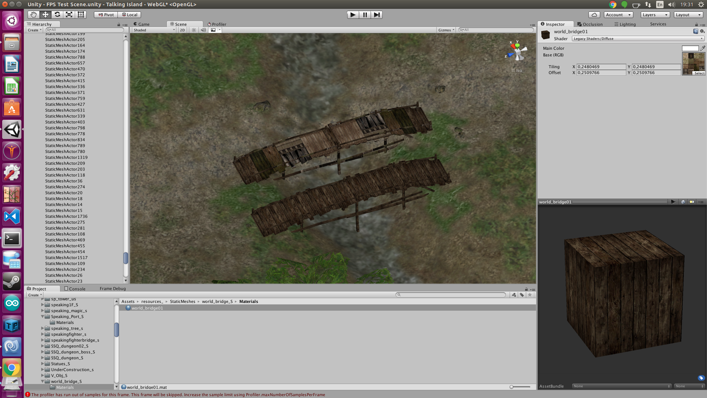Image resolution: width=707 pixels, height=398 pixels.
Task: Click StaticMeshes in breadcrumb path
Action: click(x=183, y=301)
